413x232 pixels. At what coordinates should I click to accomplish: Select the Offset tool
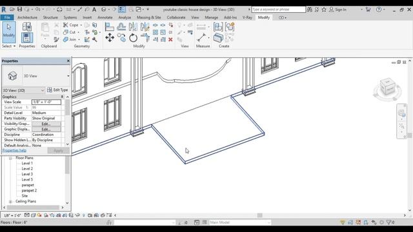[x=121, y=27]
